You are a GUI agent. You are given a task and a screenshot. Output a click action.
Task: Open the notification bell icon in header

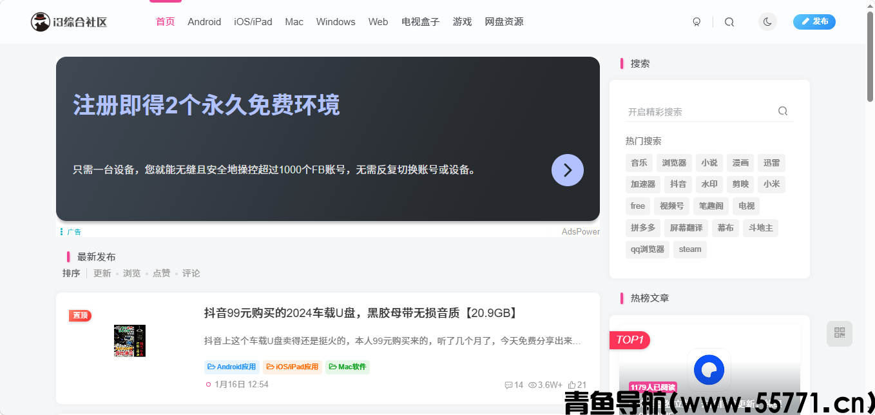coord(697,22)
